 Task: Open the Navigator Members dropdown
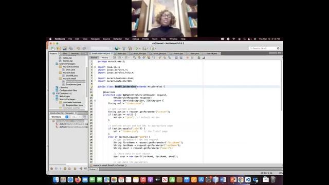[x=60, y=117]
